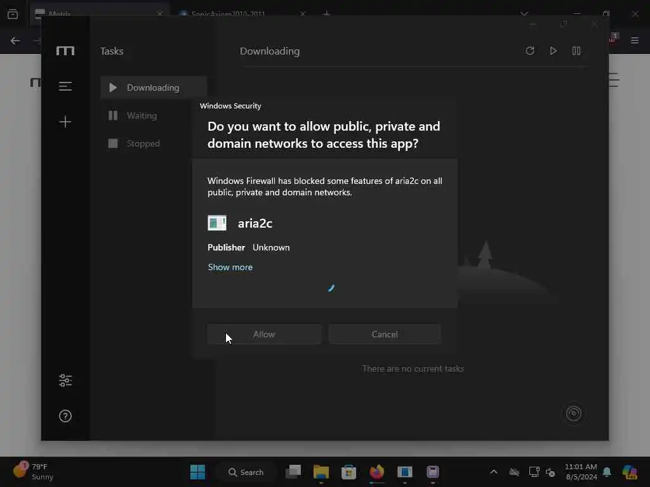Open Microsoft Store from taskbar
Screen dimensions: 650x487
[348, 472]
